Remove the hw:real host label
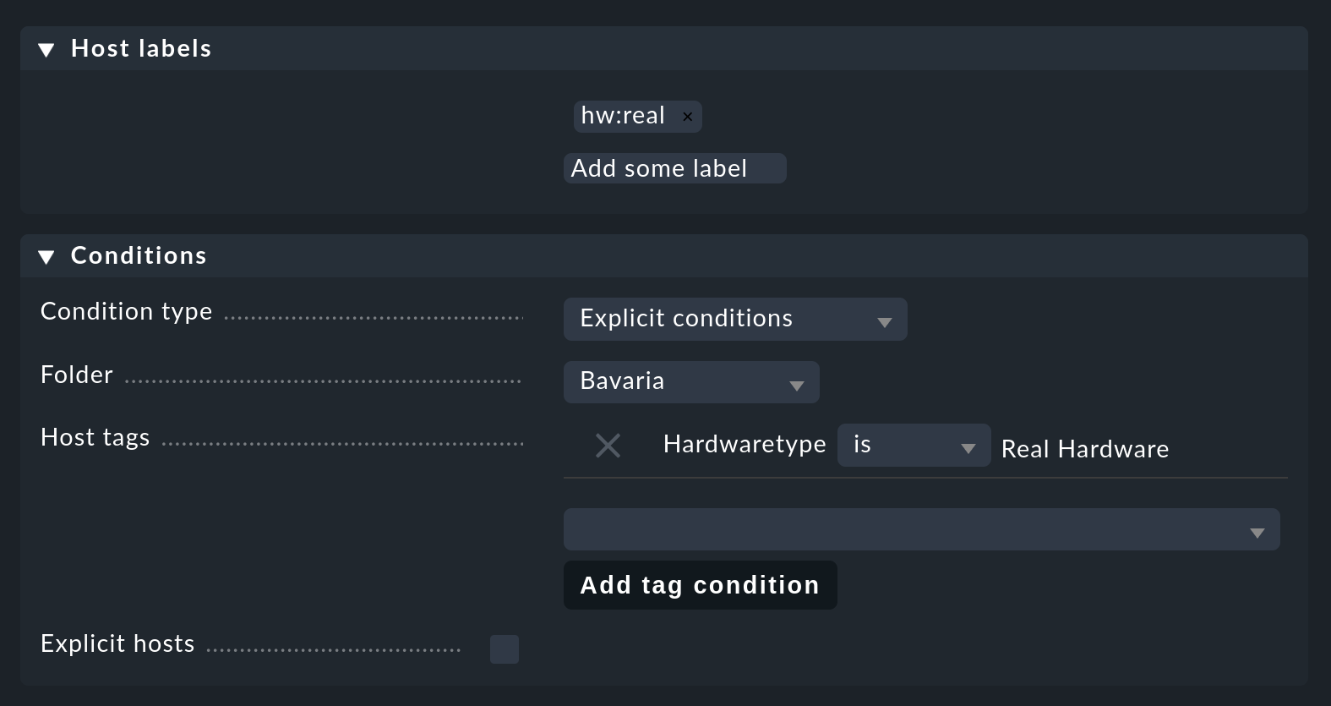The width and height of the screenshot is (1331, 706). [x=687, y=117]
